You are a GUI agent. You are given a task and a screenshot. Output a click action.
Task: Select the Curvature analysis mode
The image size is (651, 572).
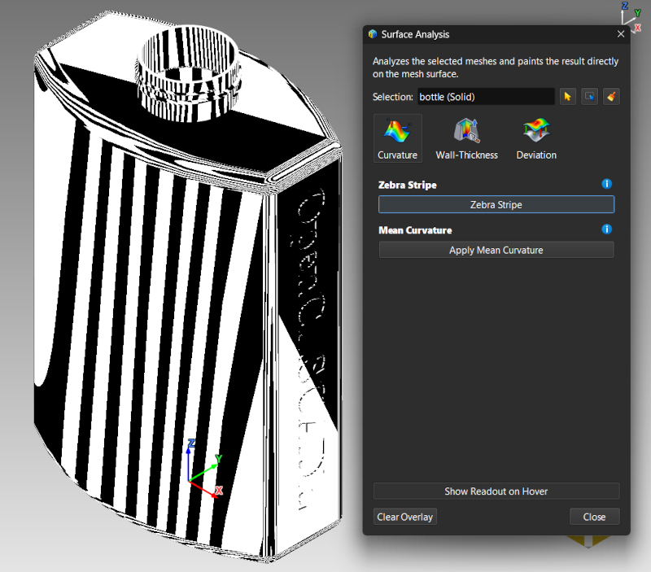coord(397,138)
